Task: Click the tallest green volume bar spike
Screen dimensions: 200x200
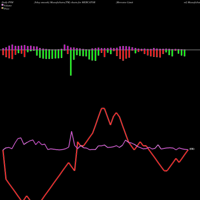Action: pyautogui.click(x=71, y=63)
